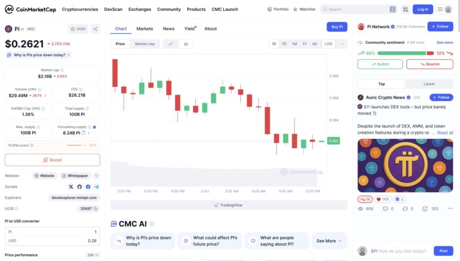Screen dimensions: 460x261
Task: Open the GitHub social icon
Action: pyautogui.click(x=80, y=187)
